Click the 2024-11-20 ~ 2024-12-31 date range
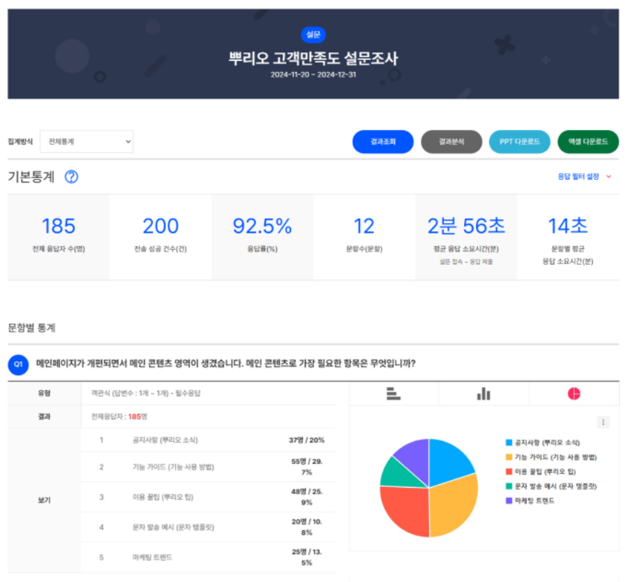The image size is (628, 582). [313, 75]
